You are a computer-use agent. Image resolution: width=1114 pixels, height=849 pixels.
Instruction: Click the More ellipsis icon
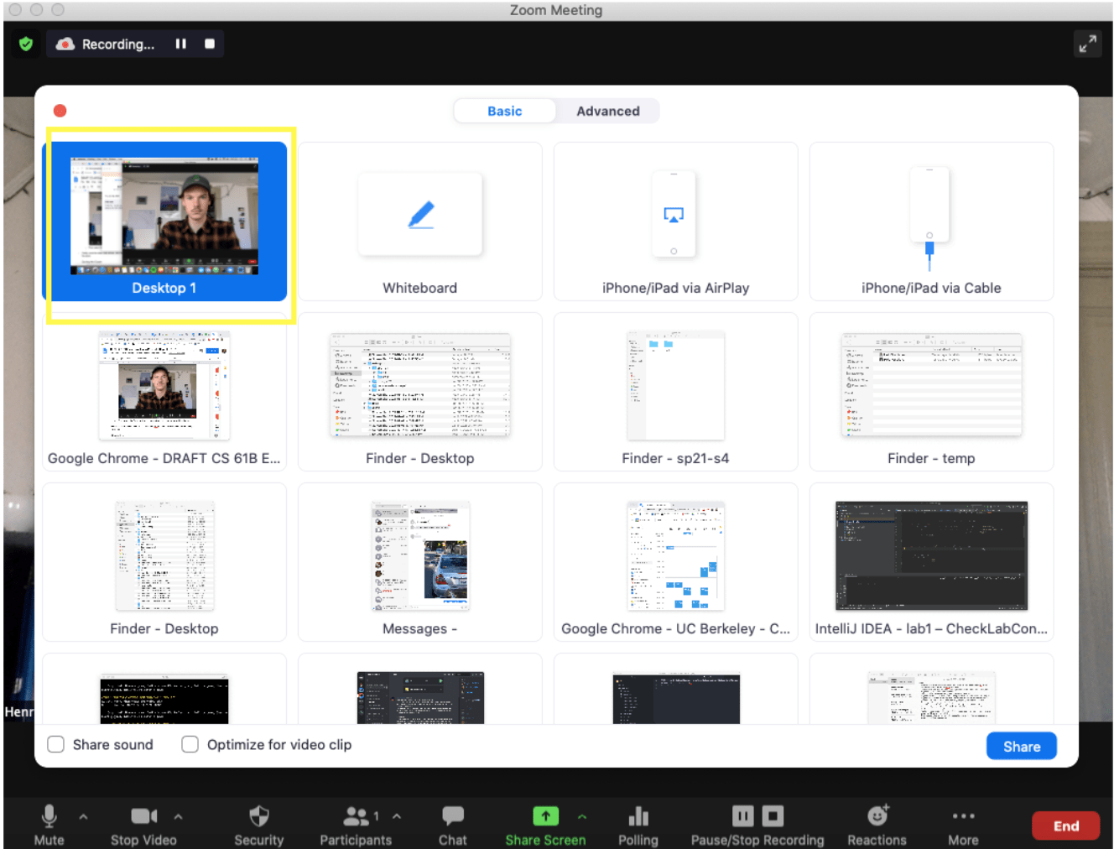pos(962,815)
